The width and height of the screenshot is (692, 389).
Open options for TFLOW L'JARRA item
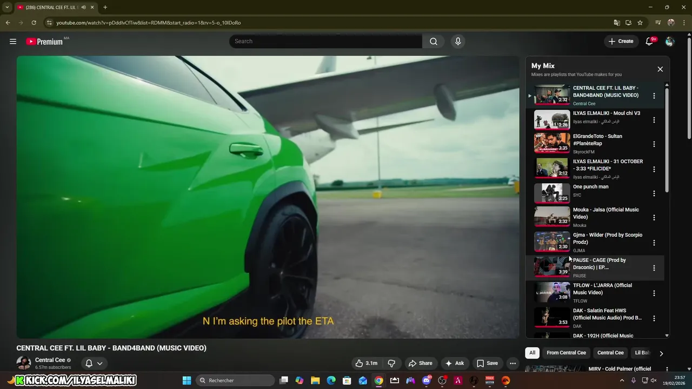coord(654,293)
